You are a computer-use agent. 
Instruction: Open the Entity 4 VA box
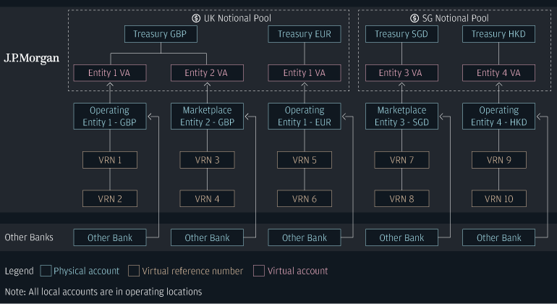498,73
